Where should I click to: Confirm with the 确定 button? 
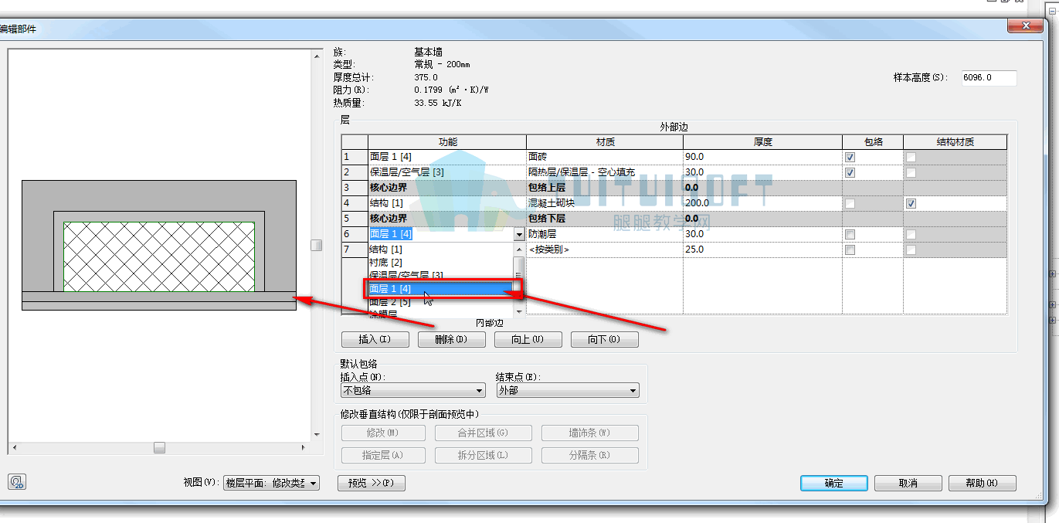click(834, 483)
